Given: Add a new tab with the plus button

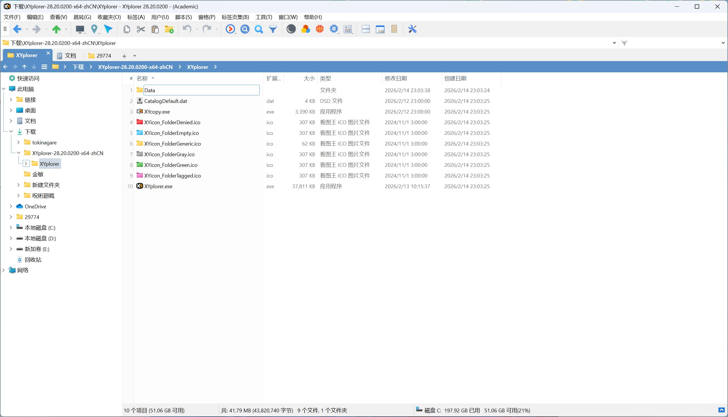Looking at the screenshot, I should (x=124, y=56).
